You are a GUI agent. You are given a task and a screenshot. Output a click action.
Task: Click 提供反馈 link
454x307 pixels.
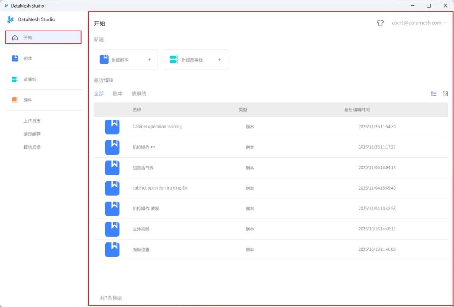32,147
